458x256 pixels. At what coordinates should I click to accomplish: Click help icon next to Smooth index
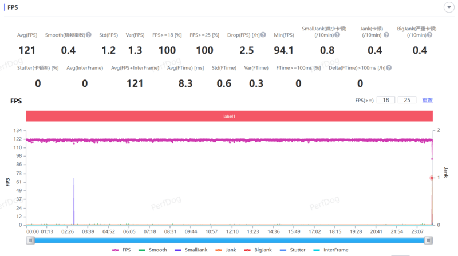pos(89,35)
